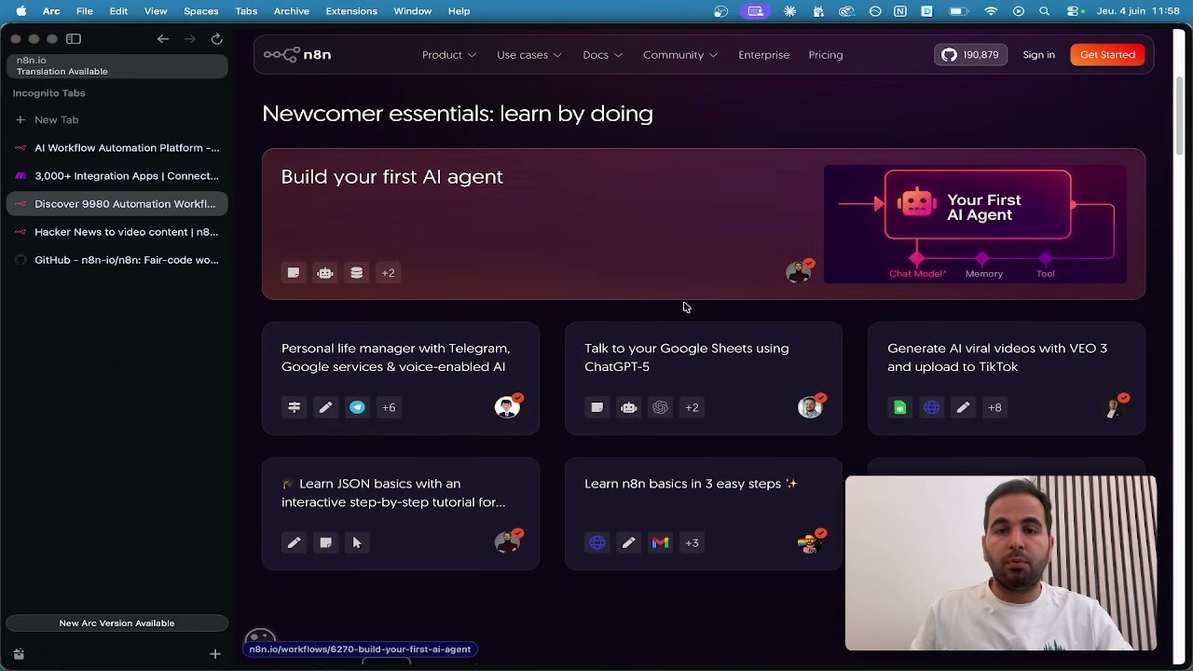Click the plus icon at sidebar bottom

pos(215,654)
